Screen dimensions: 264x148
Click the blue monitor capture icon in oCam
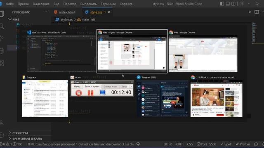[102, 92]
